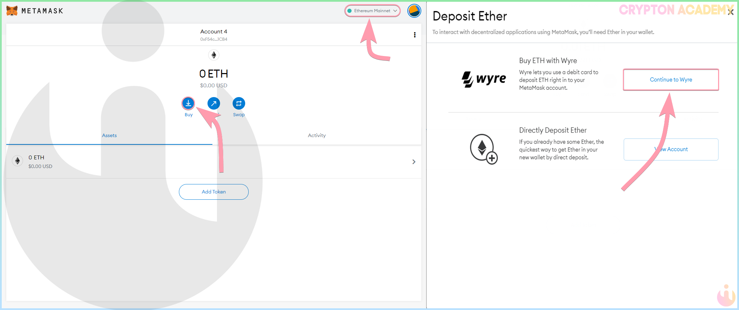Switch to the Activity tab
739x310 pixels.
(317, 136)
